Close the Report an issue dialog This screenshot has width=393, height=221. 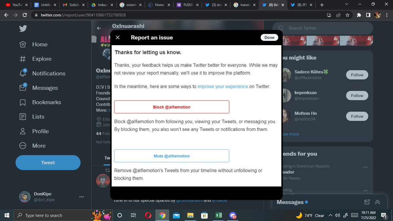[118, 37]
